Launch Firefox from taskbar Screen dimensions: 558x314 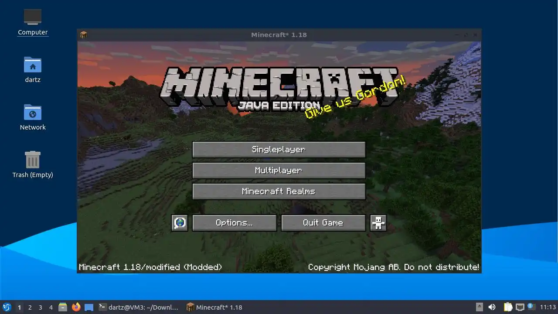(76, 307)
